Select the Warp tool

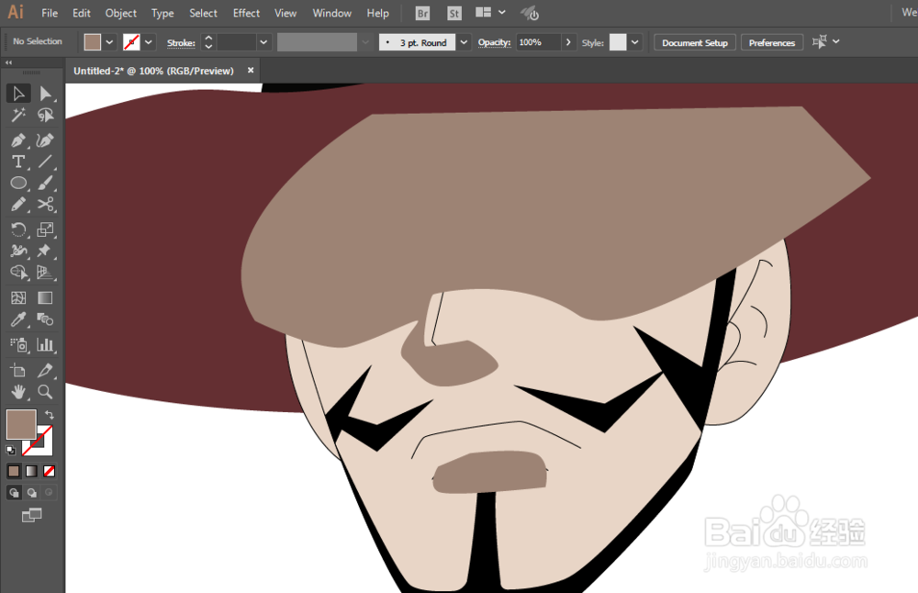[x=18, y=251]
